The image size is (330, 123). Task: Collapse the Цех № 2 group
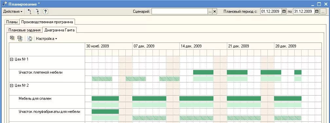11,86
